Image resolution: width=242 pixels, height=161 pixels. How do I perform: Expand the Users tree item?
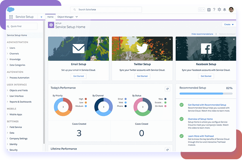[x=7, y=48]
